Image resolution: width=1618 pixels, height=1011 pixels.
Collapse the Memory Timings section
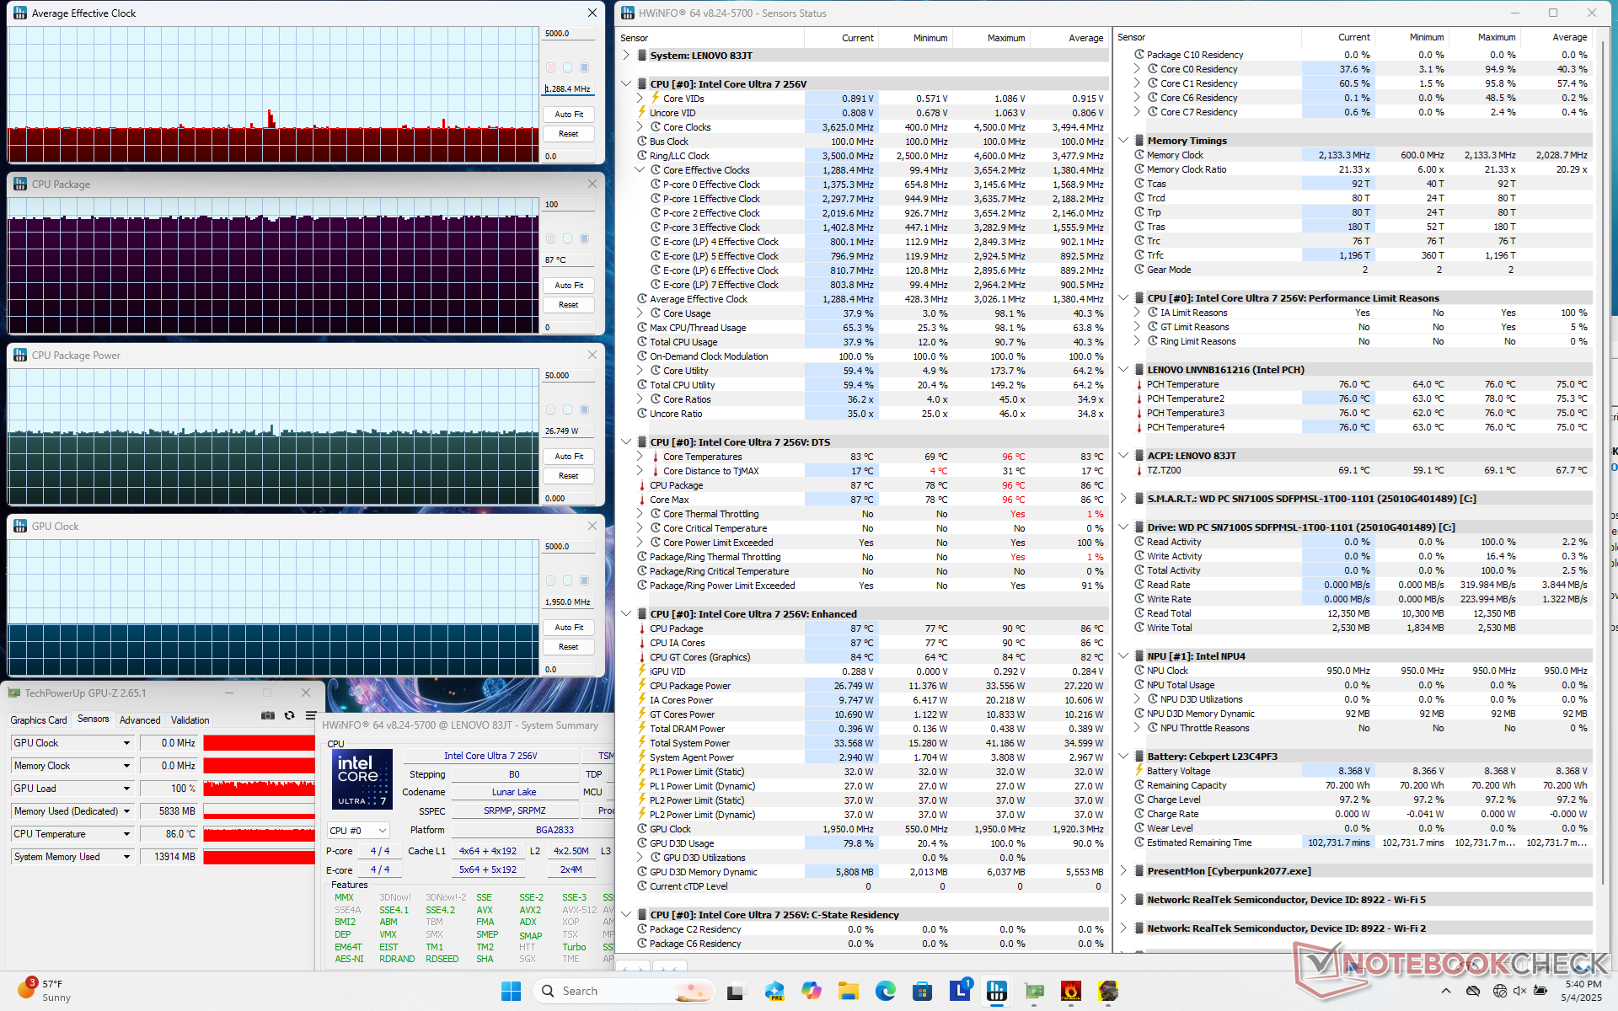tap(1123, 141)
